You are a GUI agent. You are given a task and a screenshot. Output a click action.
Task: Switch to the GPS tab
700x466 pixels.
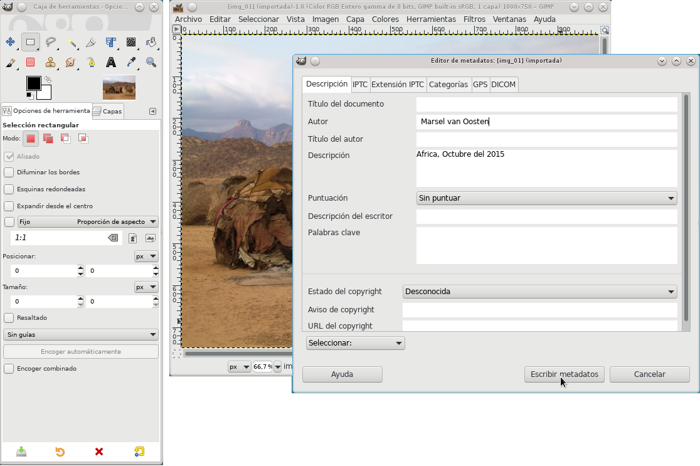click(480, 85)
